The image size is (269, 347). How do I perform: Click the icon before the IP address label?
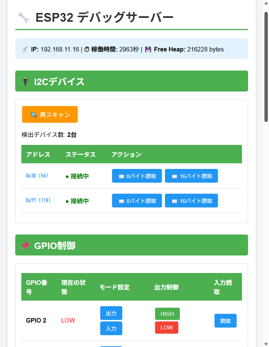click(25, 50)
